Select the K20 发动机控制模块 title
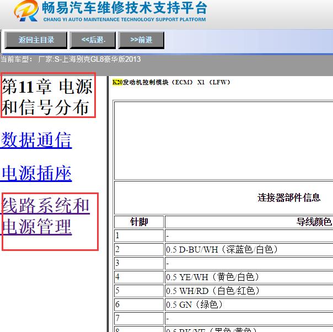Viewport: 333px width, 332px height. pyautogui.click(x=171, y=82)
